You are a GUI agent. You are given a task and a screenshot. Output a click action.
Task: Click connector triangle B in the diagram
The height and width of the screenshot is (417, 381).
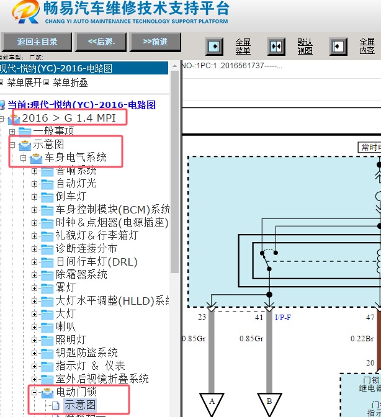tap(269, 404)
